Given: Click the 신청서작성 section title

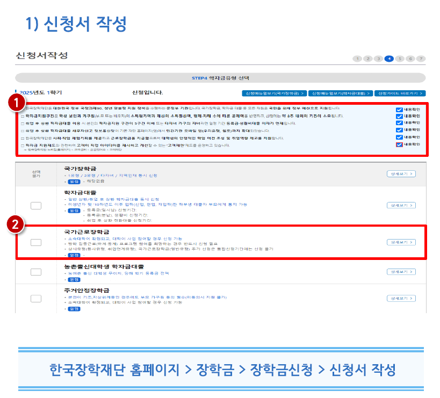Looking at the screenshot, I should point(42,55).
